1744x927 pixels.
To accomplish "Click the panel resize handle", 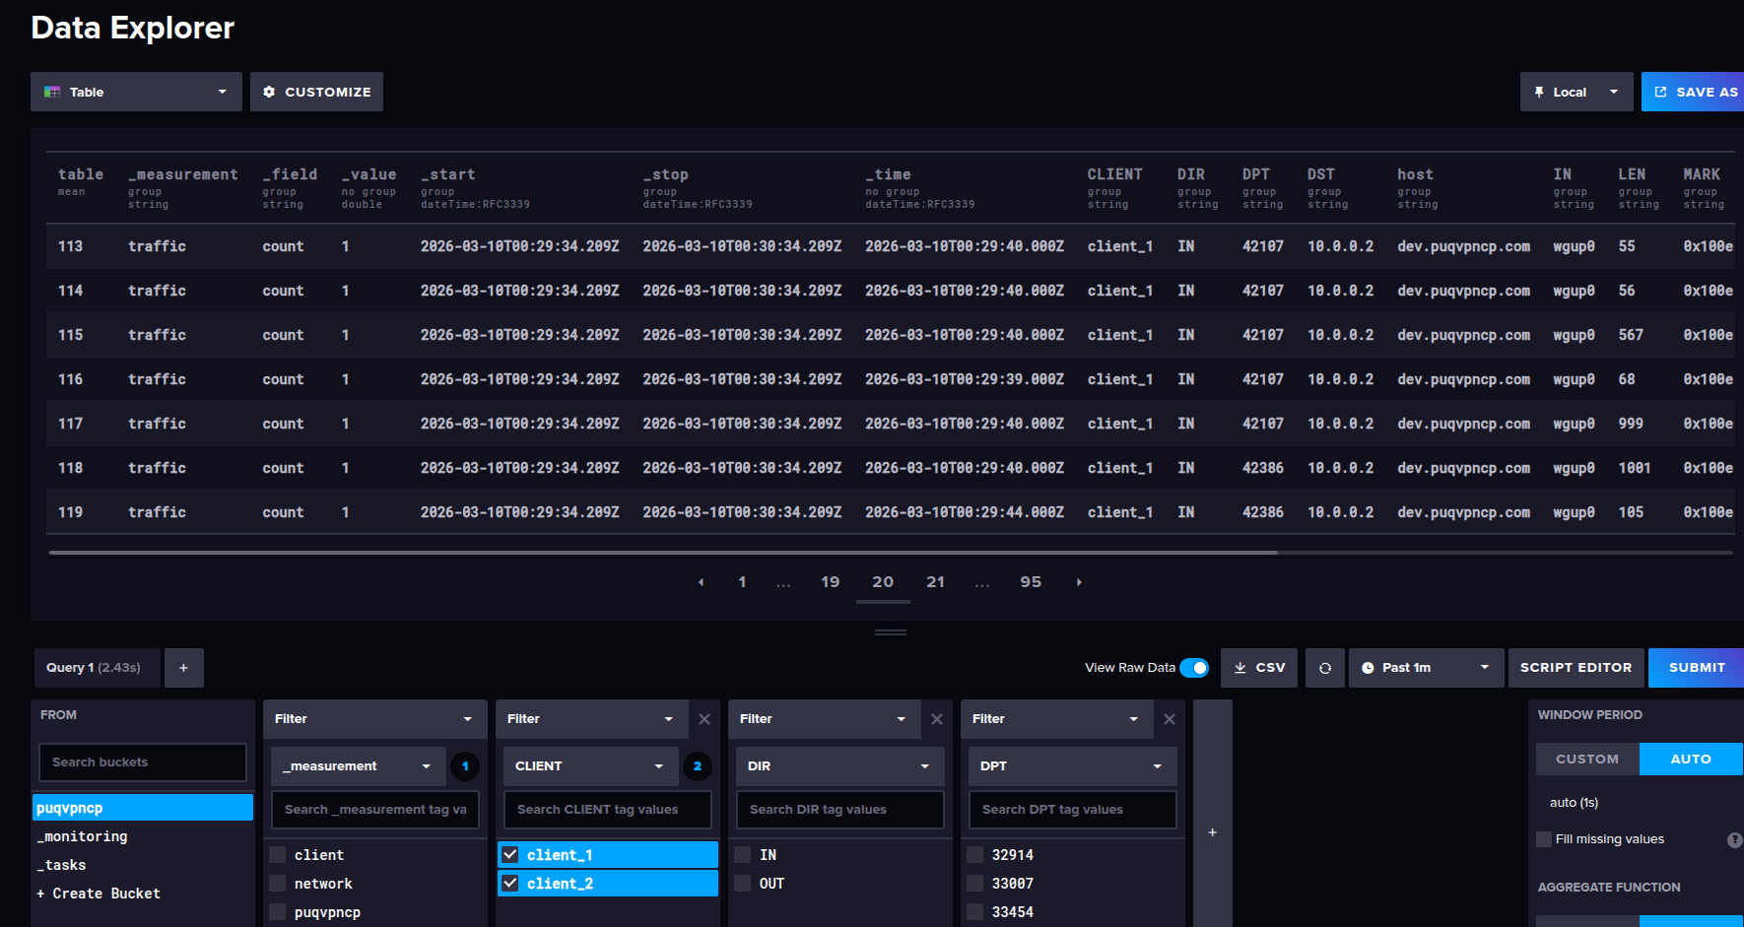I will point(891,632).
